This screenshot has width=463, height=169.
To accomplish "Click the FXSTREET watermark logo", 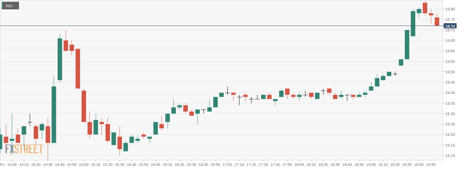I will click(x=24, y=149).
